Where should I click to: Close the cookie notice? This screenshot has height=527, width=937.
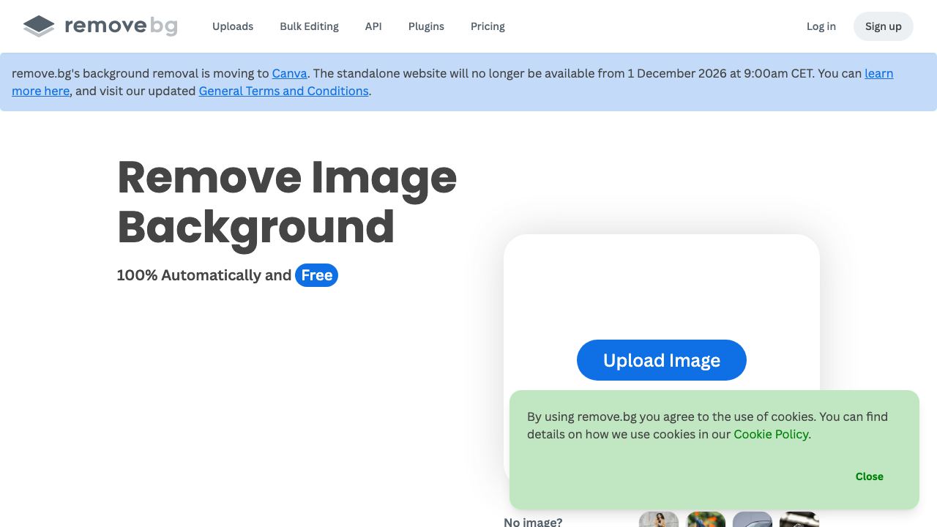(x=870, y=476)
